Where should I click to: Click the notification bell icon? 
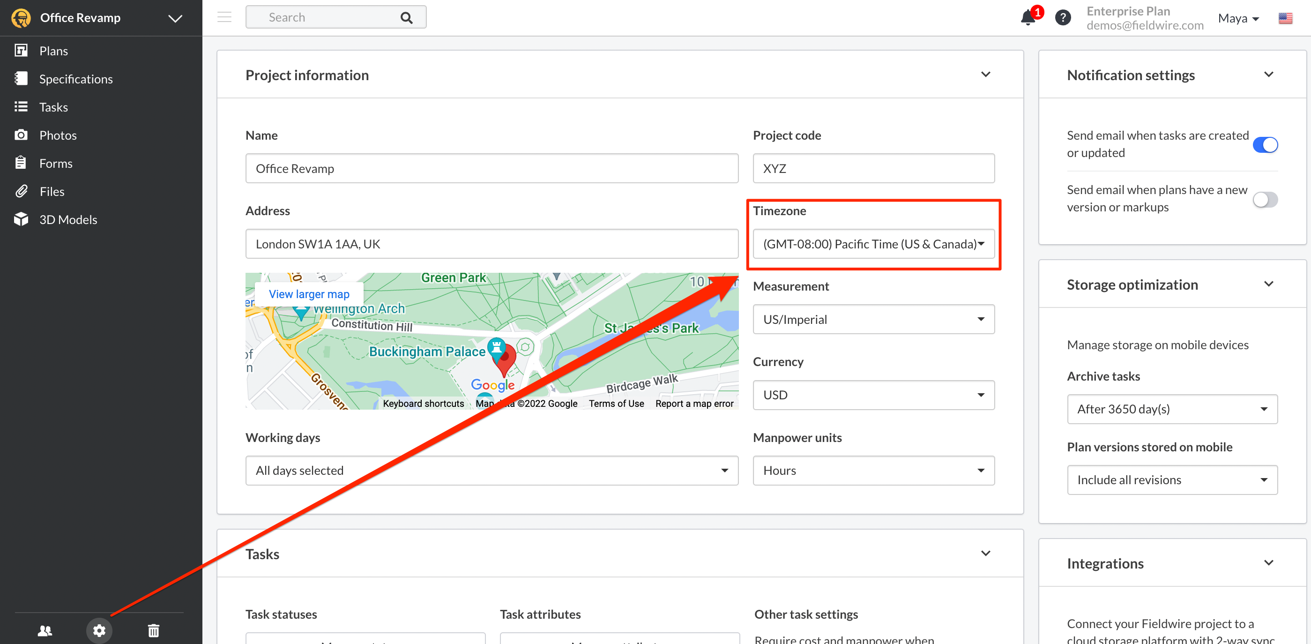tap(1028, 18)
